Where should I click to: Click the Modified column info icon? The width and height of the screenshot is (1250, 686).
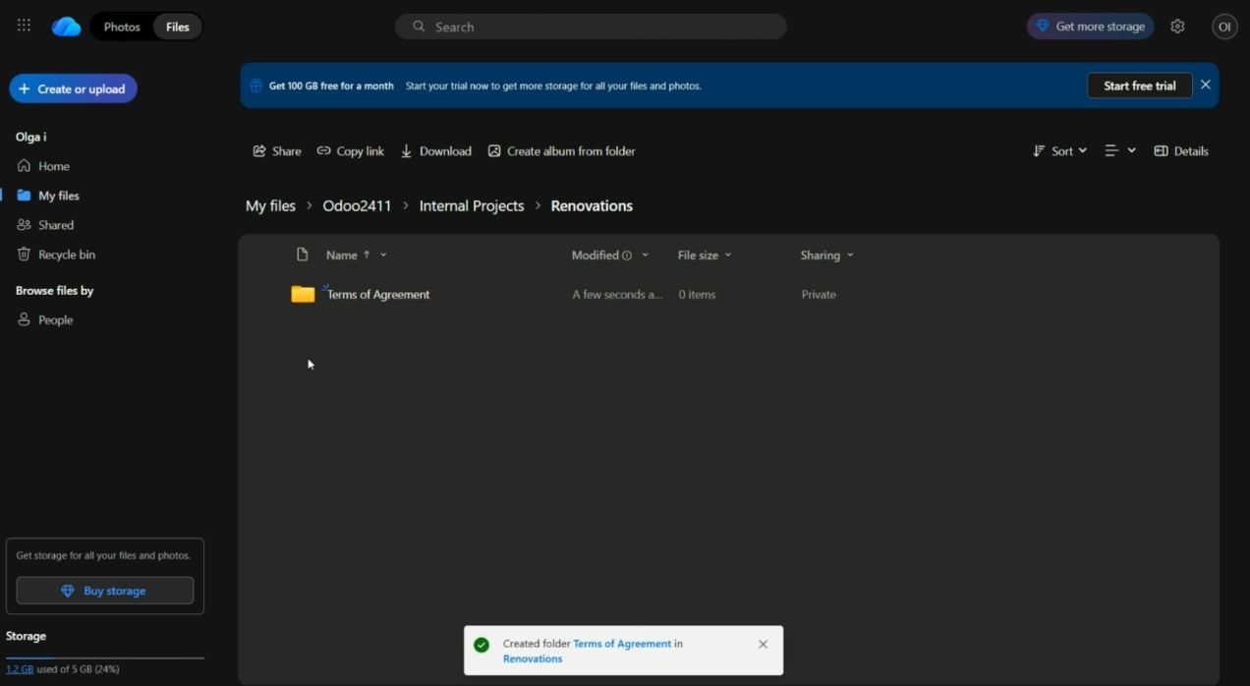pyautogui.click(x=627, y=256)
